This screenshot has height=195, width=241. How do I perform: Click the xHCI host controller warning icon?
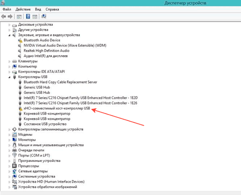click(20, 108)
